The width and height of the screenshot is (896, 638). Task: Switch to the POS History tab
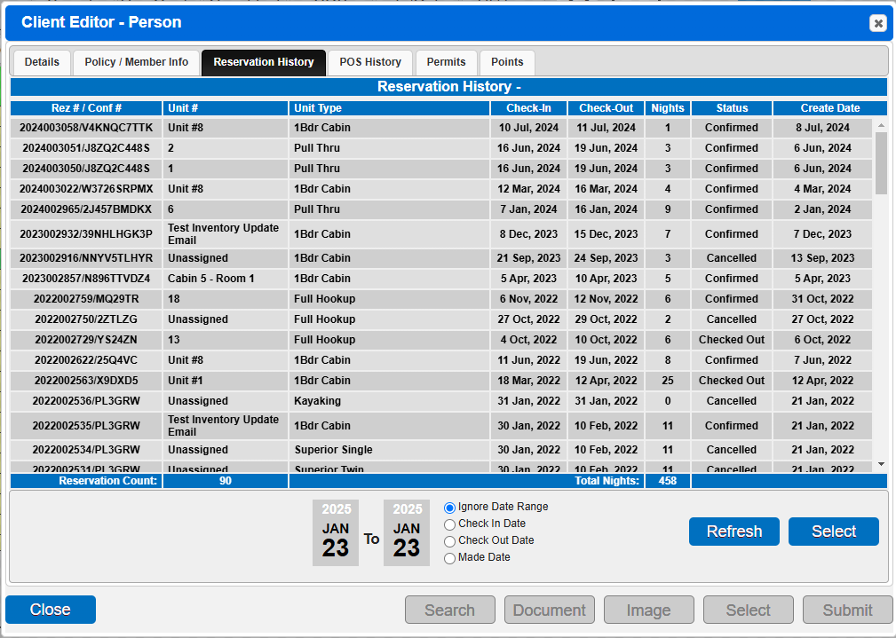pyautogui.click(x=370, y=62)
